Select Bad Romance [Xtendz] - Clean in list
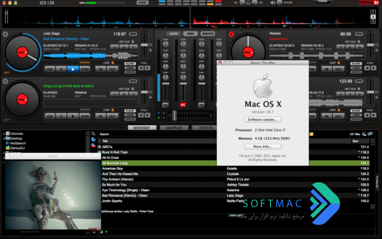This screenshot has width=382, height=239. click(125, 196)
